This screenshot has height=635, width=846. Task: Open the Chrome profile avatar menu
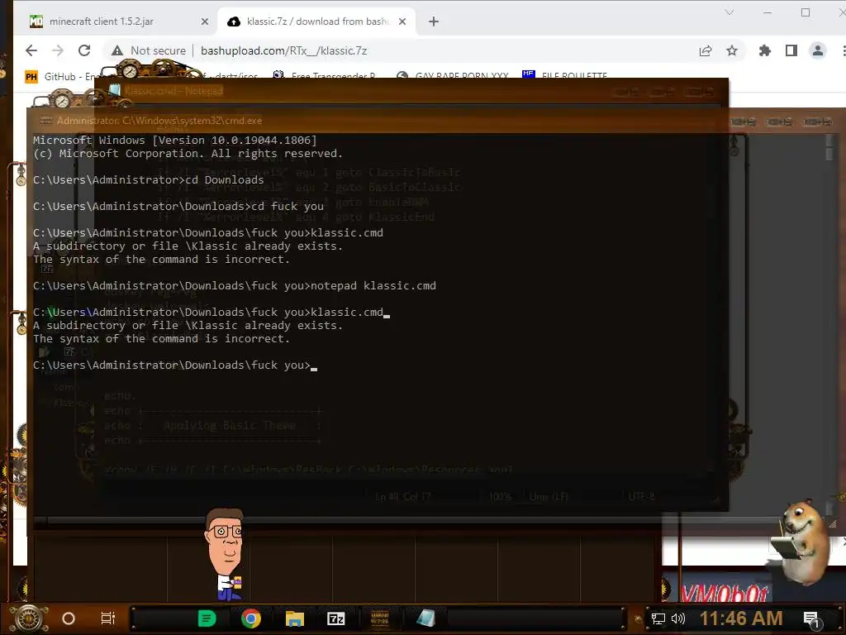coord(817,50)
